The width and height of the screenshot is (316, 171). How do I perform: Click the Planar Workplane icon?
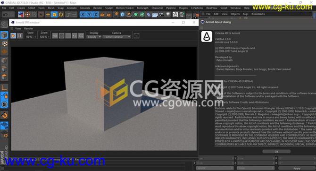(4, 135)
